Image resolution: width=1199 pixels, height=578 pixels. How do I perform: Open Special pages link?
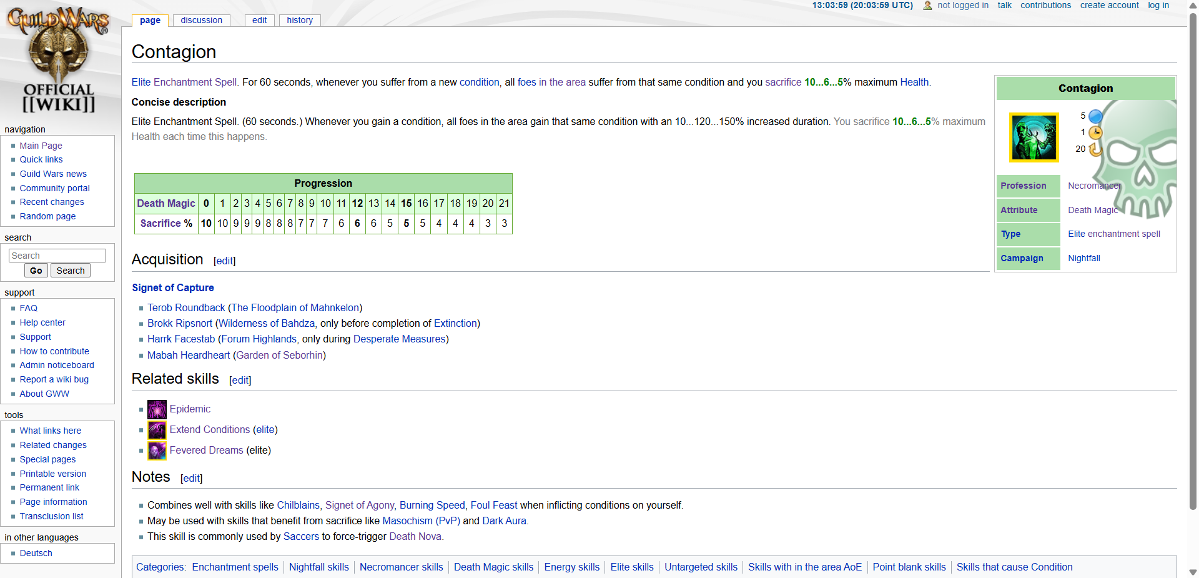tap(47, 459)
